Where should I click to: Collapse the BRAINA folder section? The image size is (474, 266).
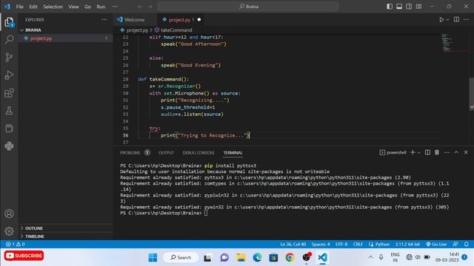tap(65, 30)
